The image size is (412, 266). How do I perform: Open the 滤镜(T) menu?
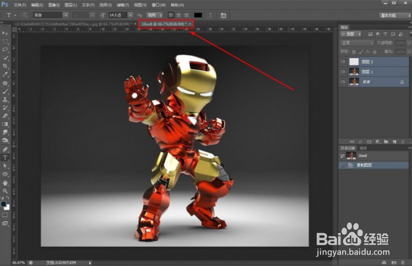[123, 5]
